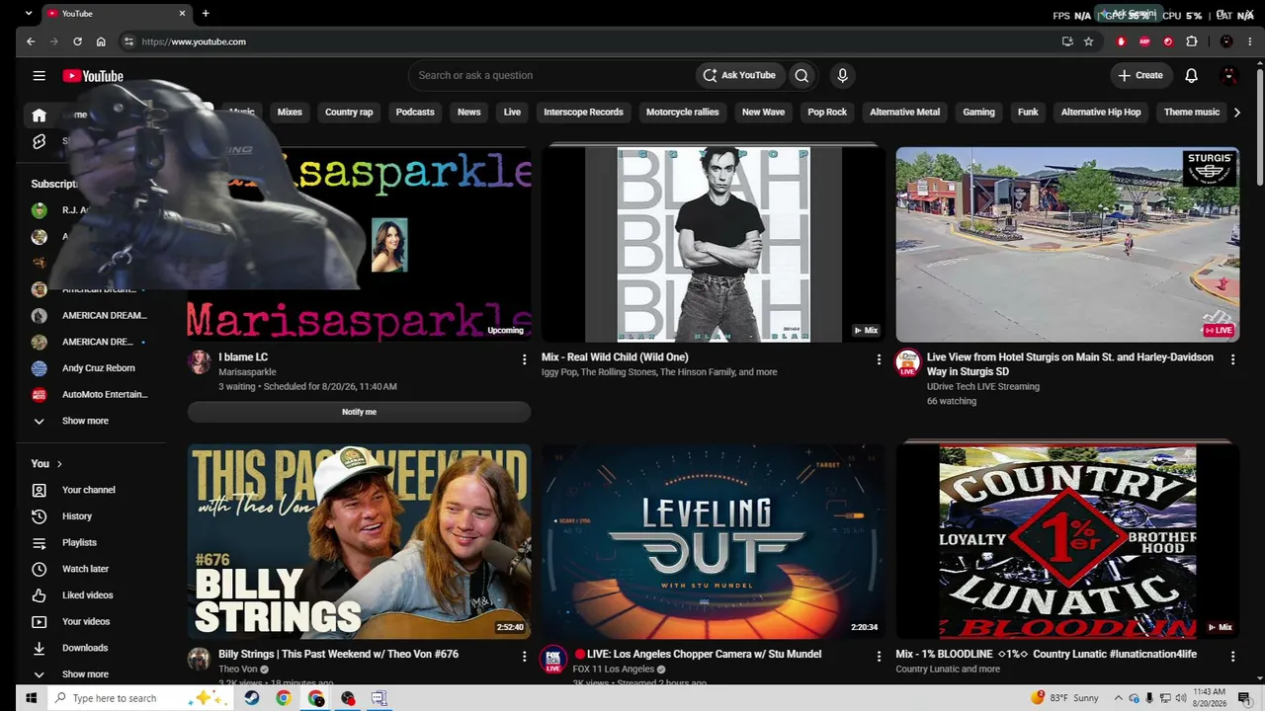Screen dimensions: 1265x711
Task: Open the Leveling Out chopper camera thumbnail
Action: click(713, 541)
